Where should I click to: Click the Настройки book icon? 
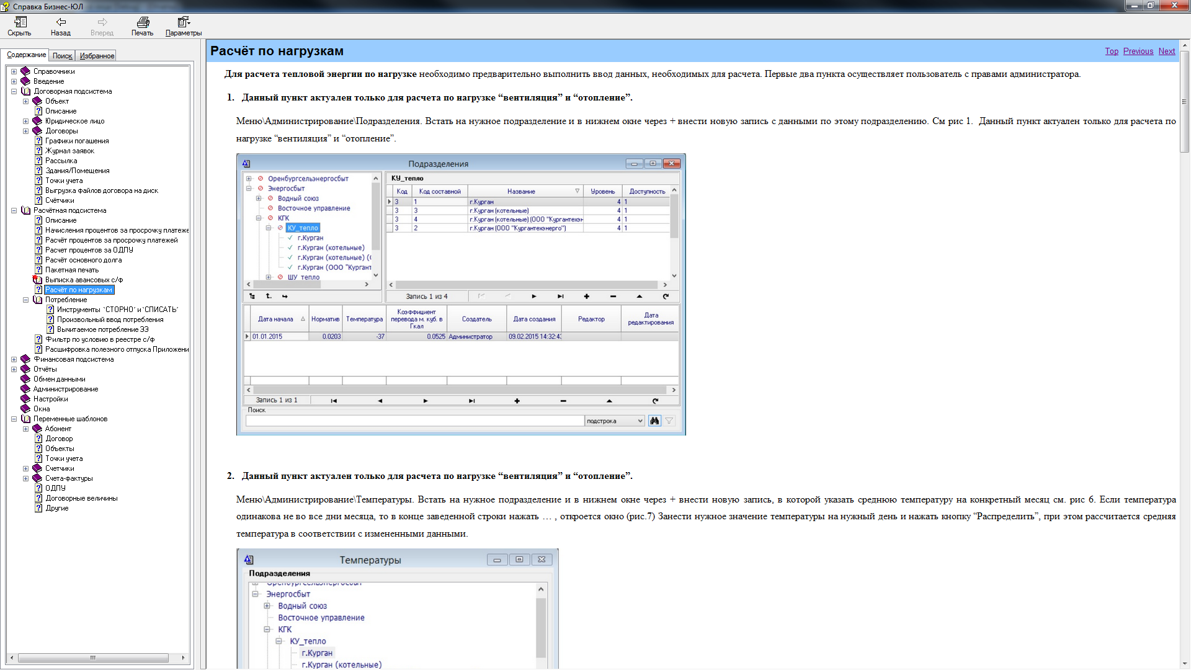click(x=25, y=399)
